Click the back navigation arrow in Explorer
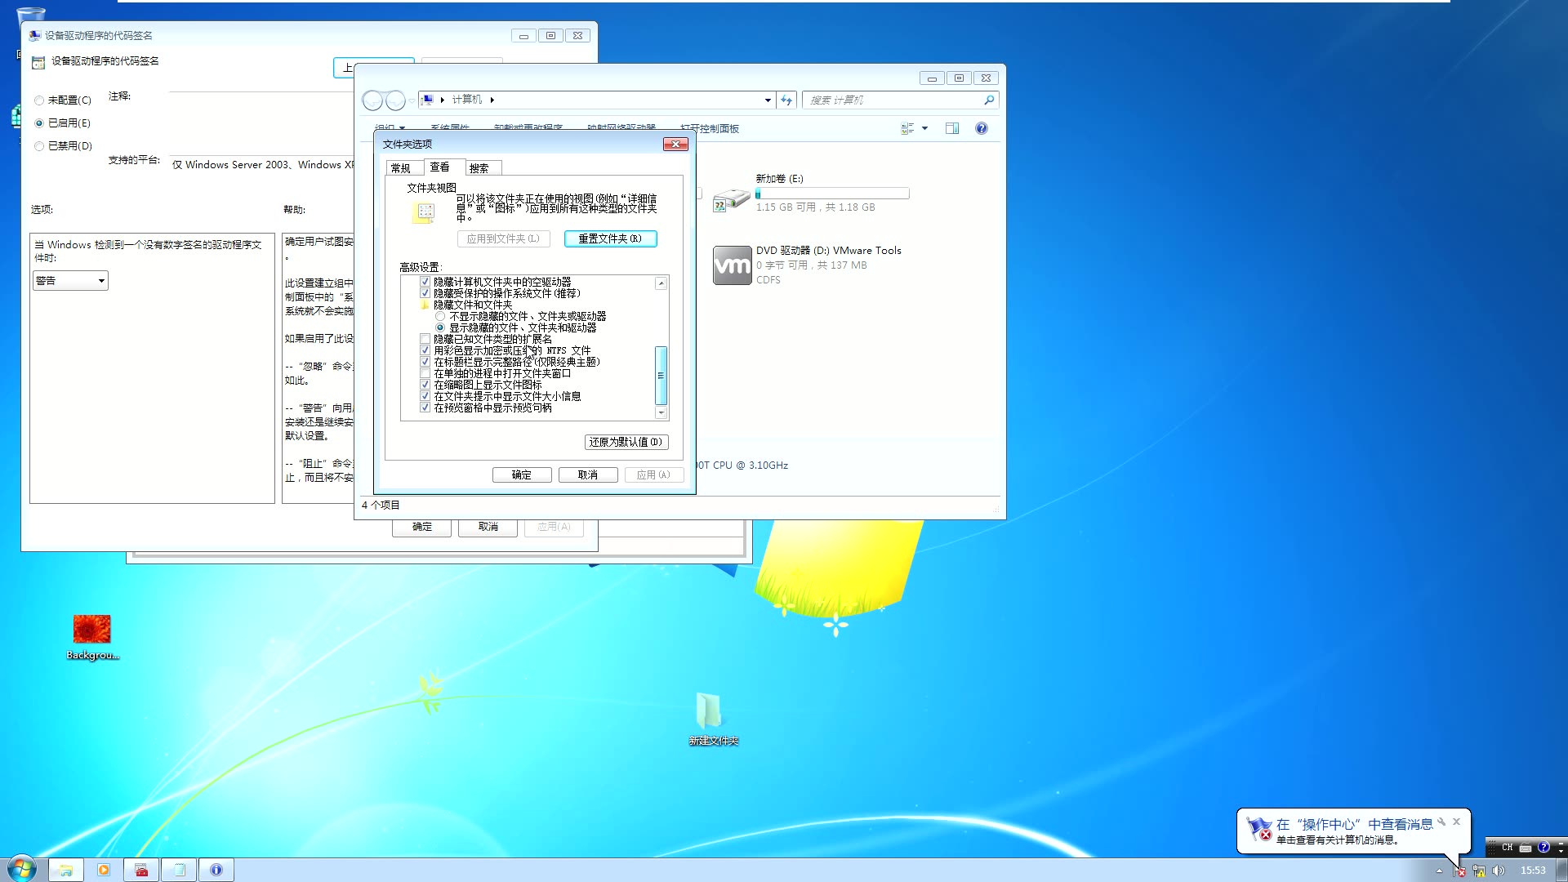1568x882 pixels. (x=373, y=100)
